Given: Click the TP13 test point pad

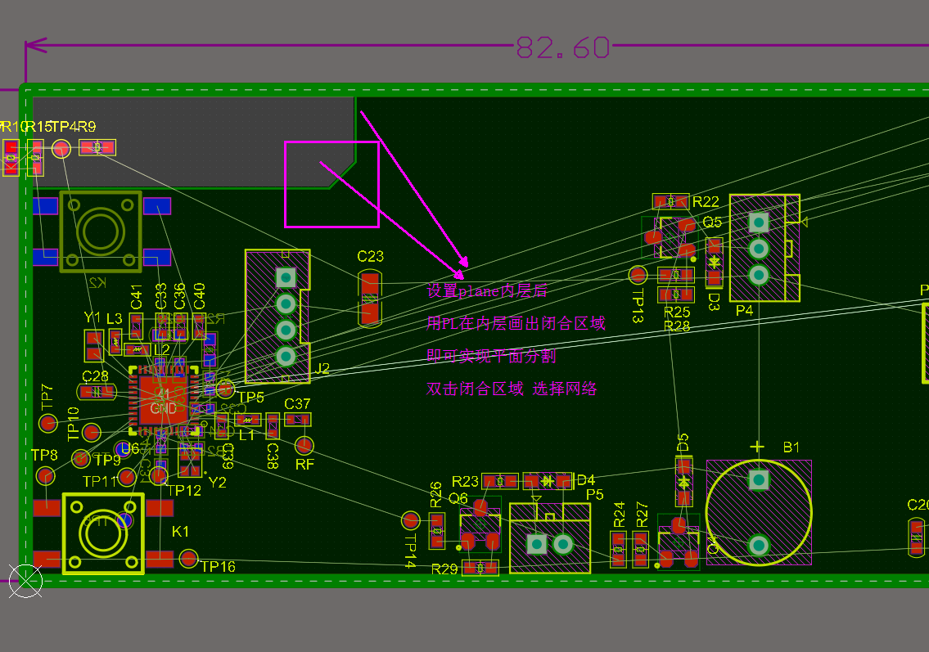Looking at the screenshot, I should [638, 275].
